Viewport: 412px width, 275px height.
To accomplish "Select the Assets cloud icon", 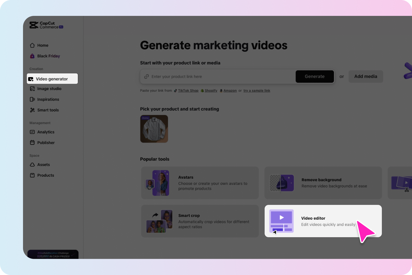I will (33, 164).
